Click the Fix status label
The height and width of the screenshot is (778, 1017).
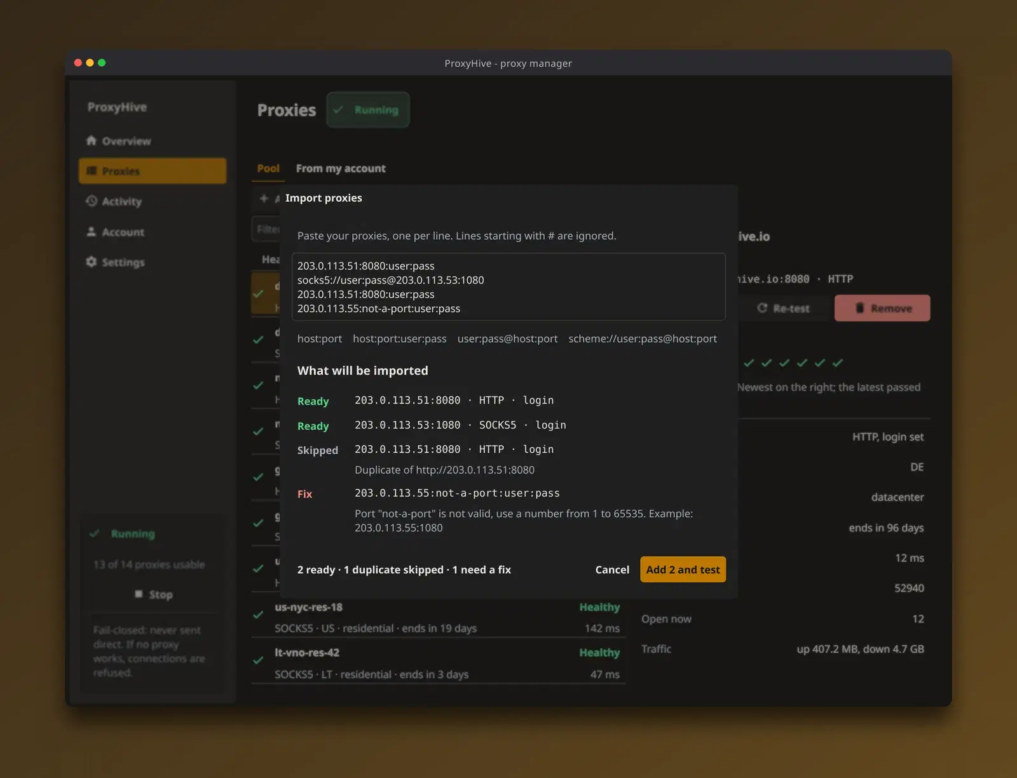click(x=304, y=494)
